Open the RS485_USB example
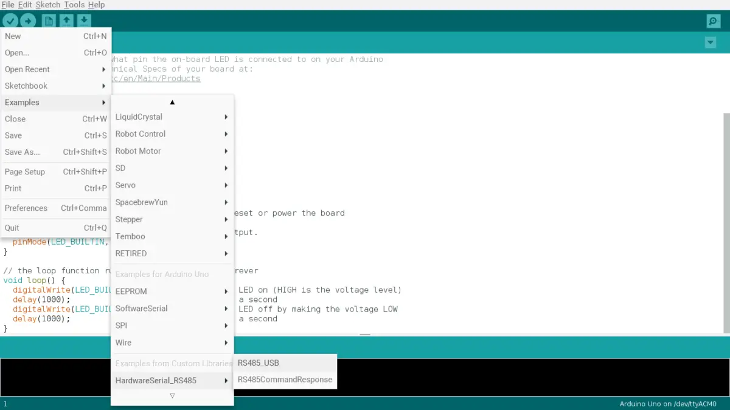The image size is (730, 410). pyautogui.click(x=258, y=363)
